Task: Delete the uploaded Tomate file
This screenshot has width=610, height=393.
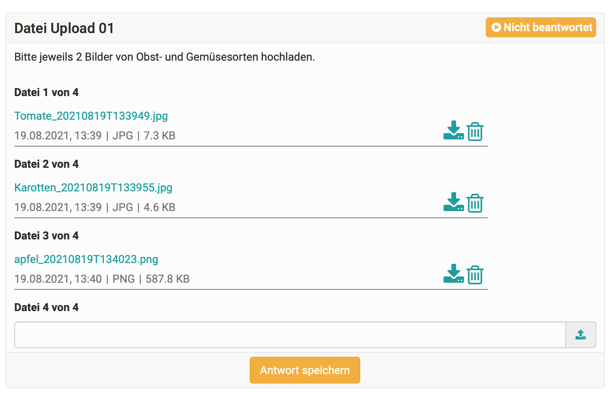Action: (x=475, y=132)
